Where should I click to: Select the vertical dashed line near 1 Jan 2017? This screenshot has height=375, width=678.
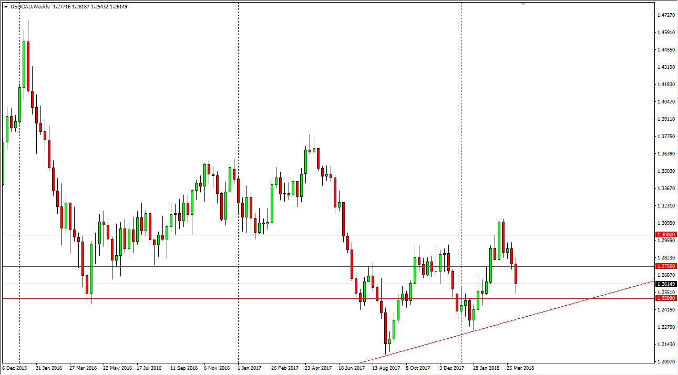pos(239,184)
